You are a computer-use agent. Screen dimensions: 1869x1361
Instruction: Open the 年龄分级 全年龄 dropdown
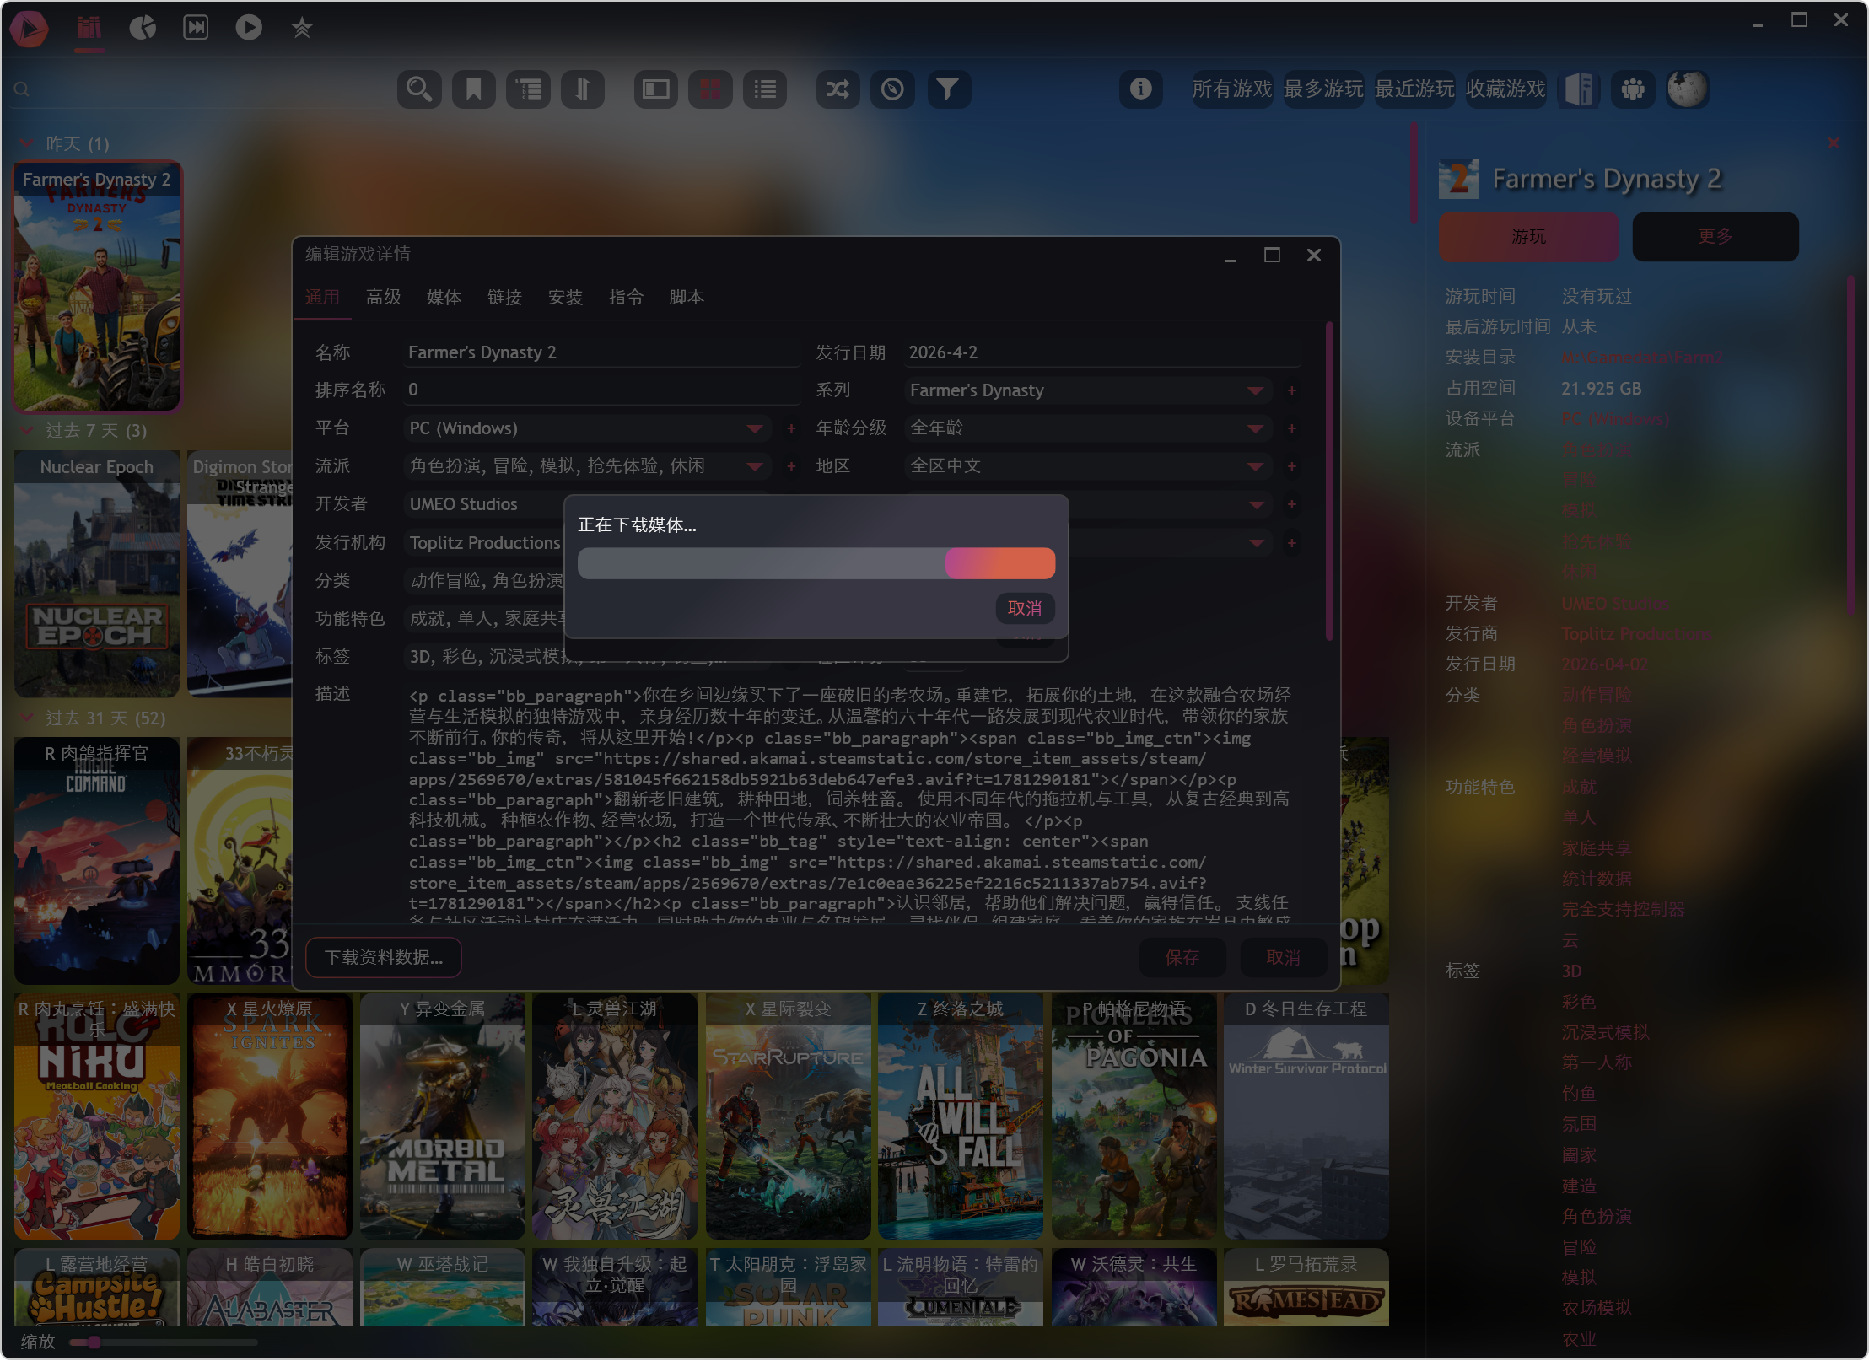(1087, 428)
